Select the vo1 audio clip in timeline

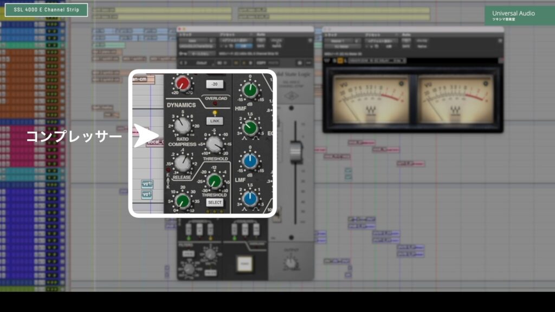[147, 184]
